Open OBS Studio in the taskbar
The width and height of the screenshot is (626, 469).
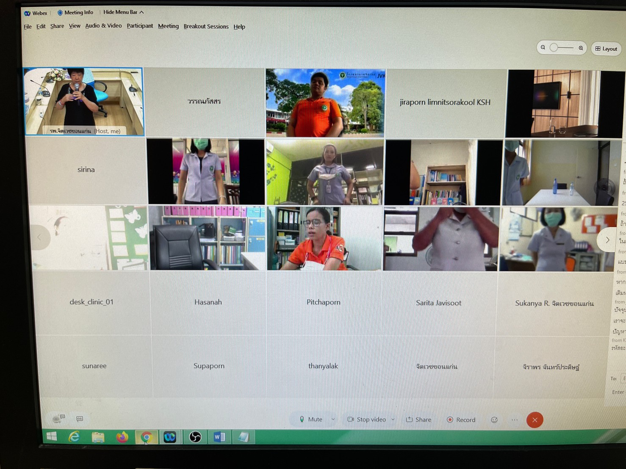click(195, 437)
